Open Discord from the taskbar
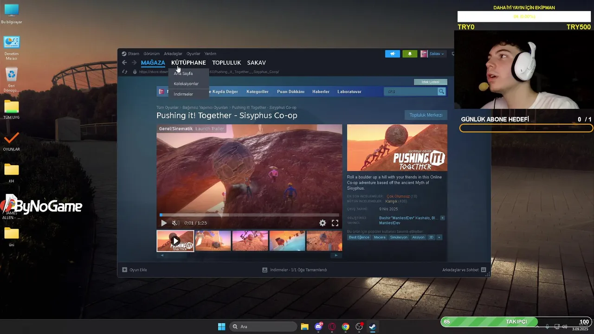The width and height of the screenshot is (594, 334). 318,327
